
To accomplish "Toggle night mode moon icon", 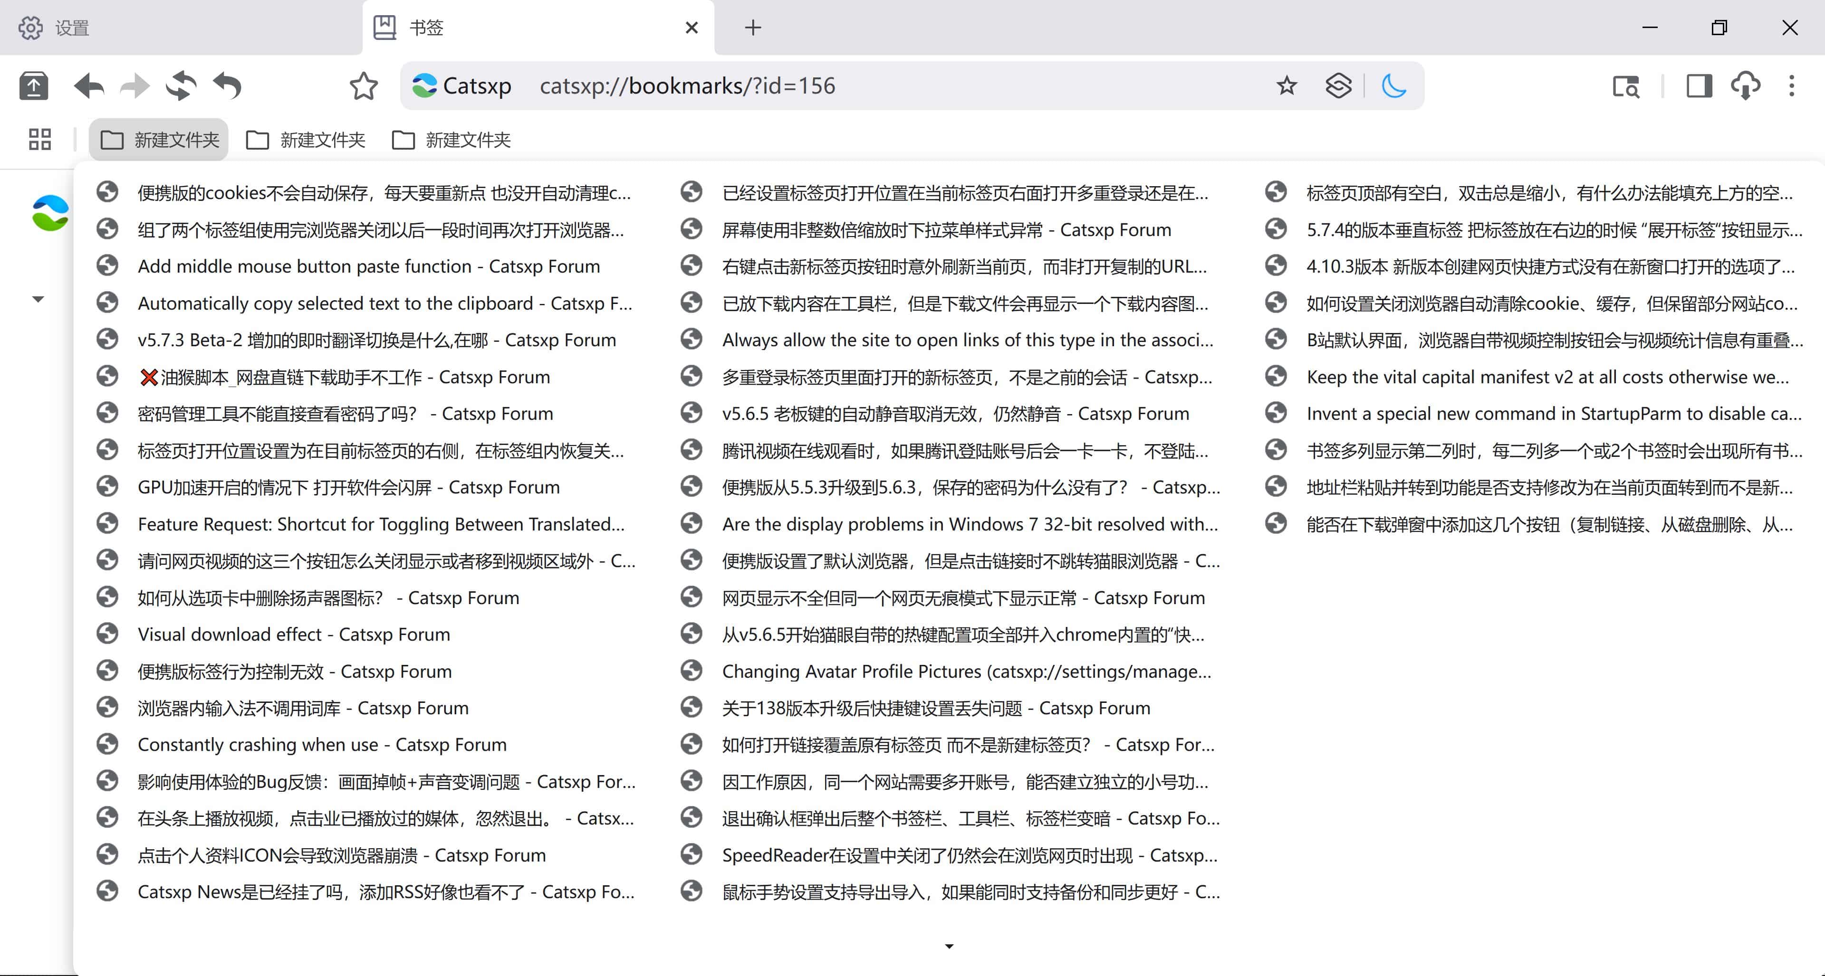I will pos(1393,86).
